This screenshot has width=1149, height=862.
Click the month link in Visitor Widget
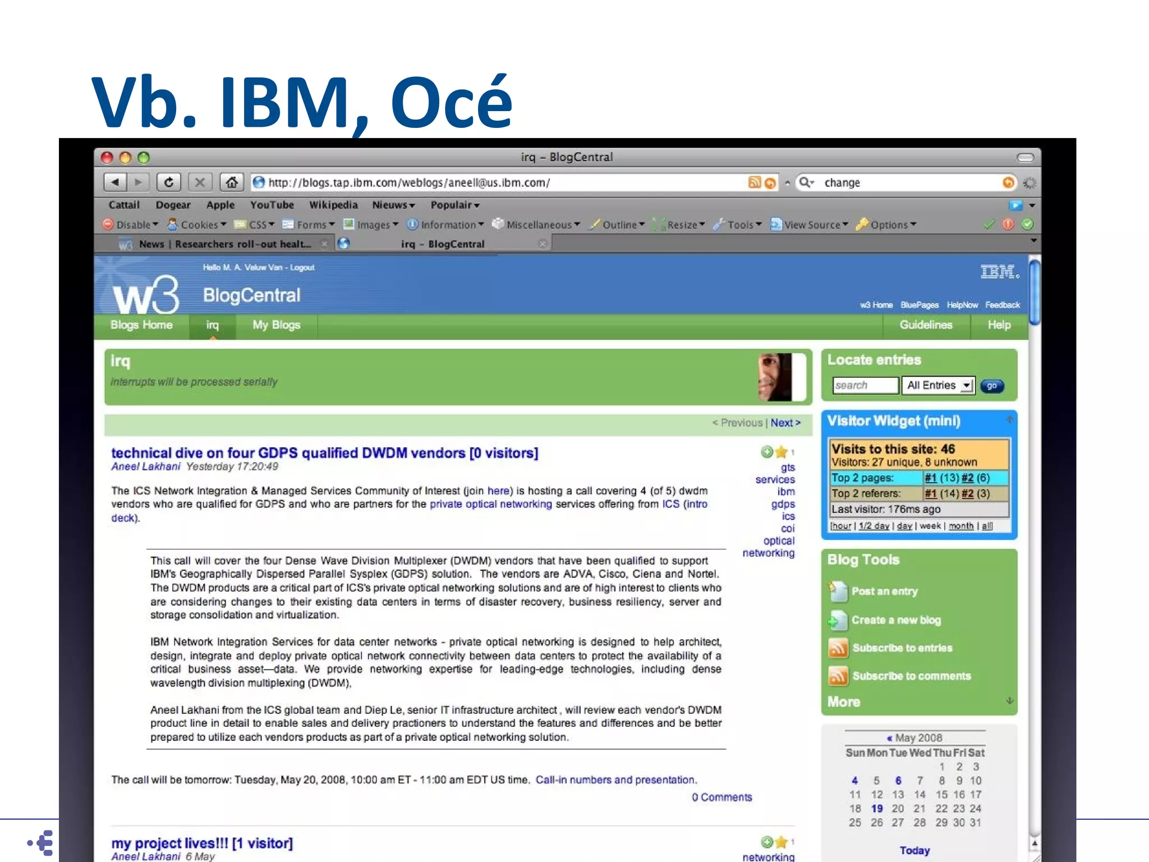pyautogui.click(x=960, y=526)
